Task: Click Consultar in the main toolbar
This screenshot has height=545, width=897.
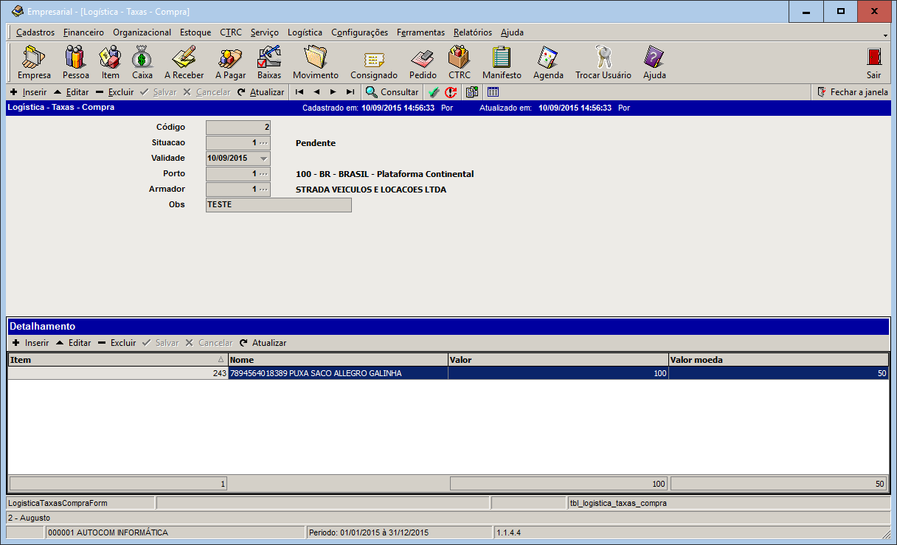Action: (x=392, y=92)
